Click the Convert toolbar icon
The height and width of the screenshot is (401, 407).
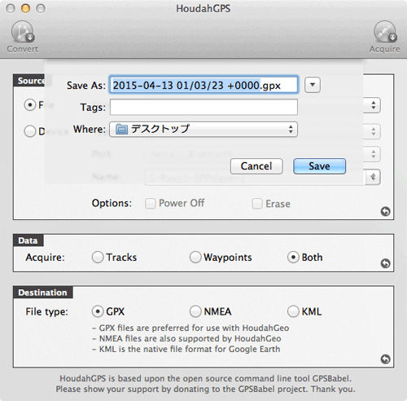[x=23, y=32]
